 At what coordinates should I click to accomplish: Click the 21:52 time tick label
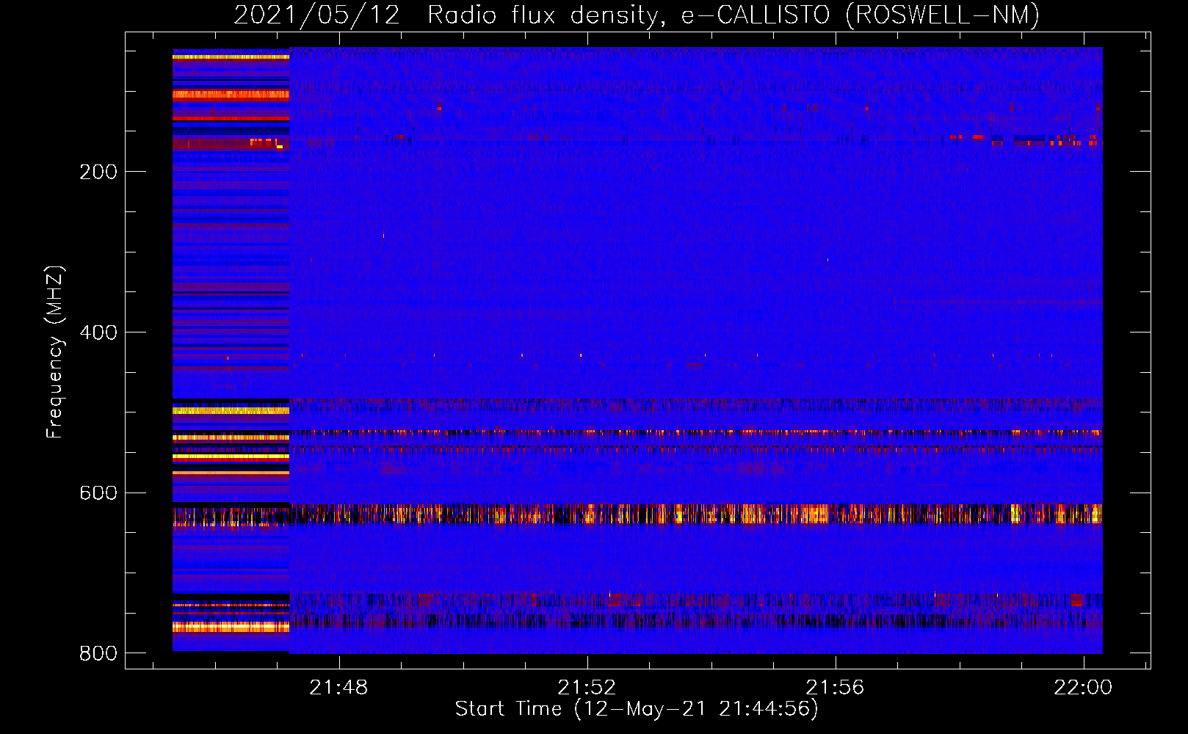(x=587, y=688)
